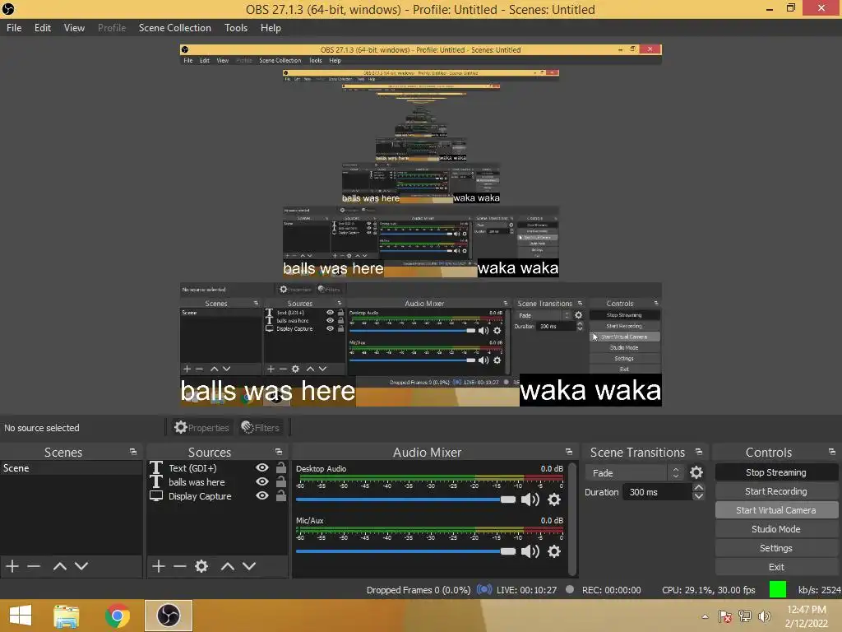Open the Edit menu
This screenshot has width=842, height=632.
(43, 28)
